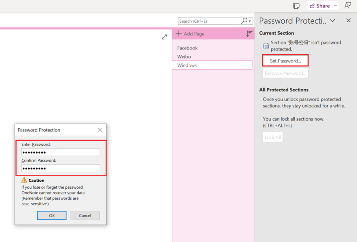357x242 pixels.
Task: Expand the Share dropdown arrow
Action: click(335, 6)
